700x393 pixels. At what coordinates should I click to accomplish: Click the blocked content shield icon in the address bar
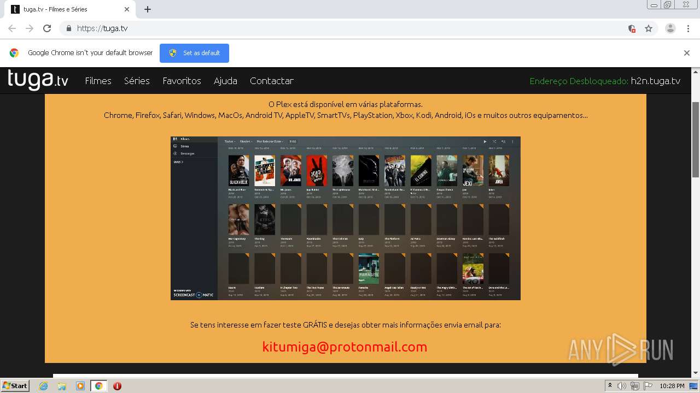point(632,28)
